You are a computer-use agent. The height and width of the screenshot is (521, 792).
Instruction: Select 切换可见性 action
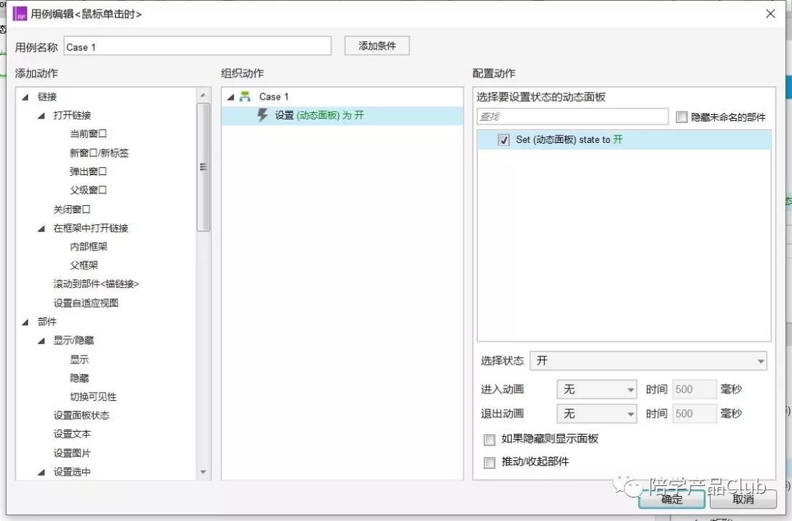coord(93,397)
